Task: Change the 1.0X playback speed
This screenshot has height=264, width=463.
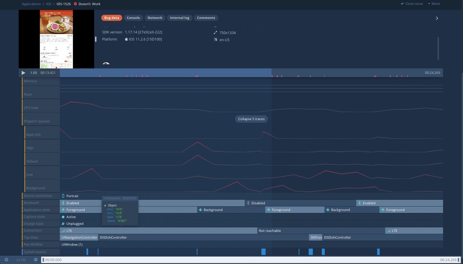Action: [33, 73]
